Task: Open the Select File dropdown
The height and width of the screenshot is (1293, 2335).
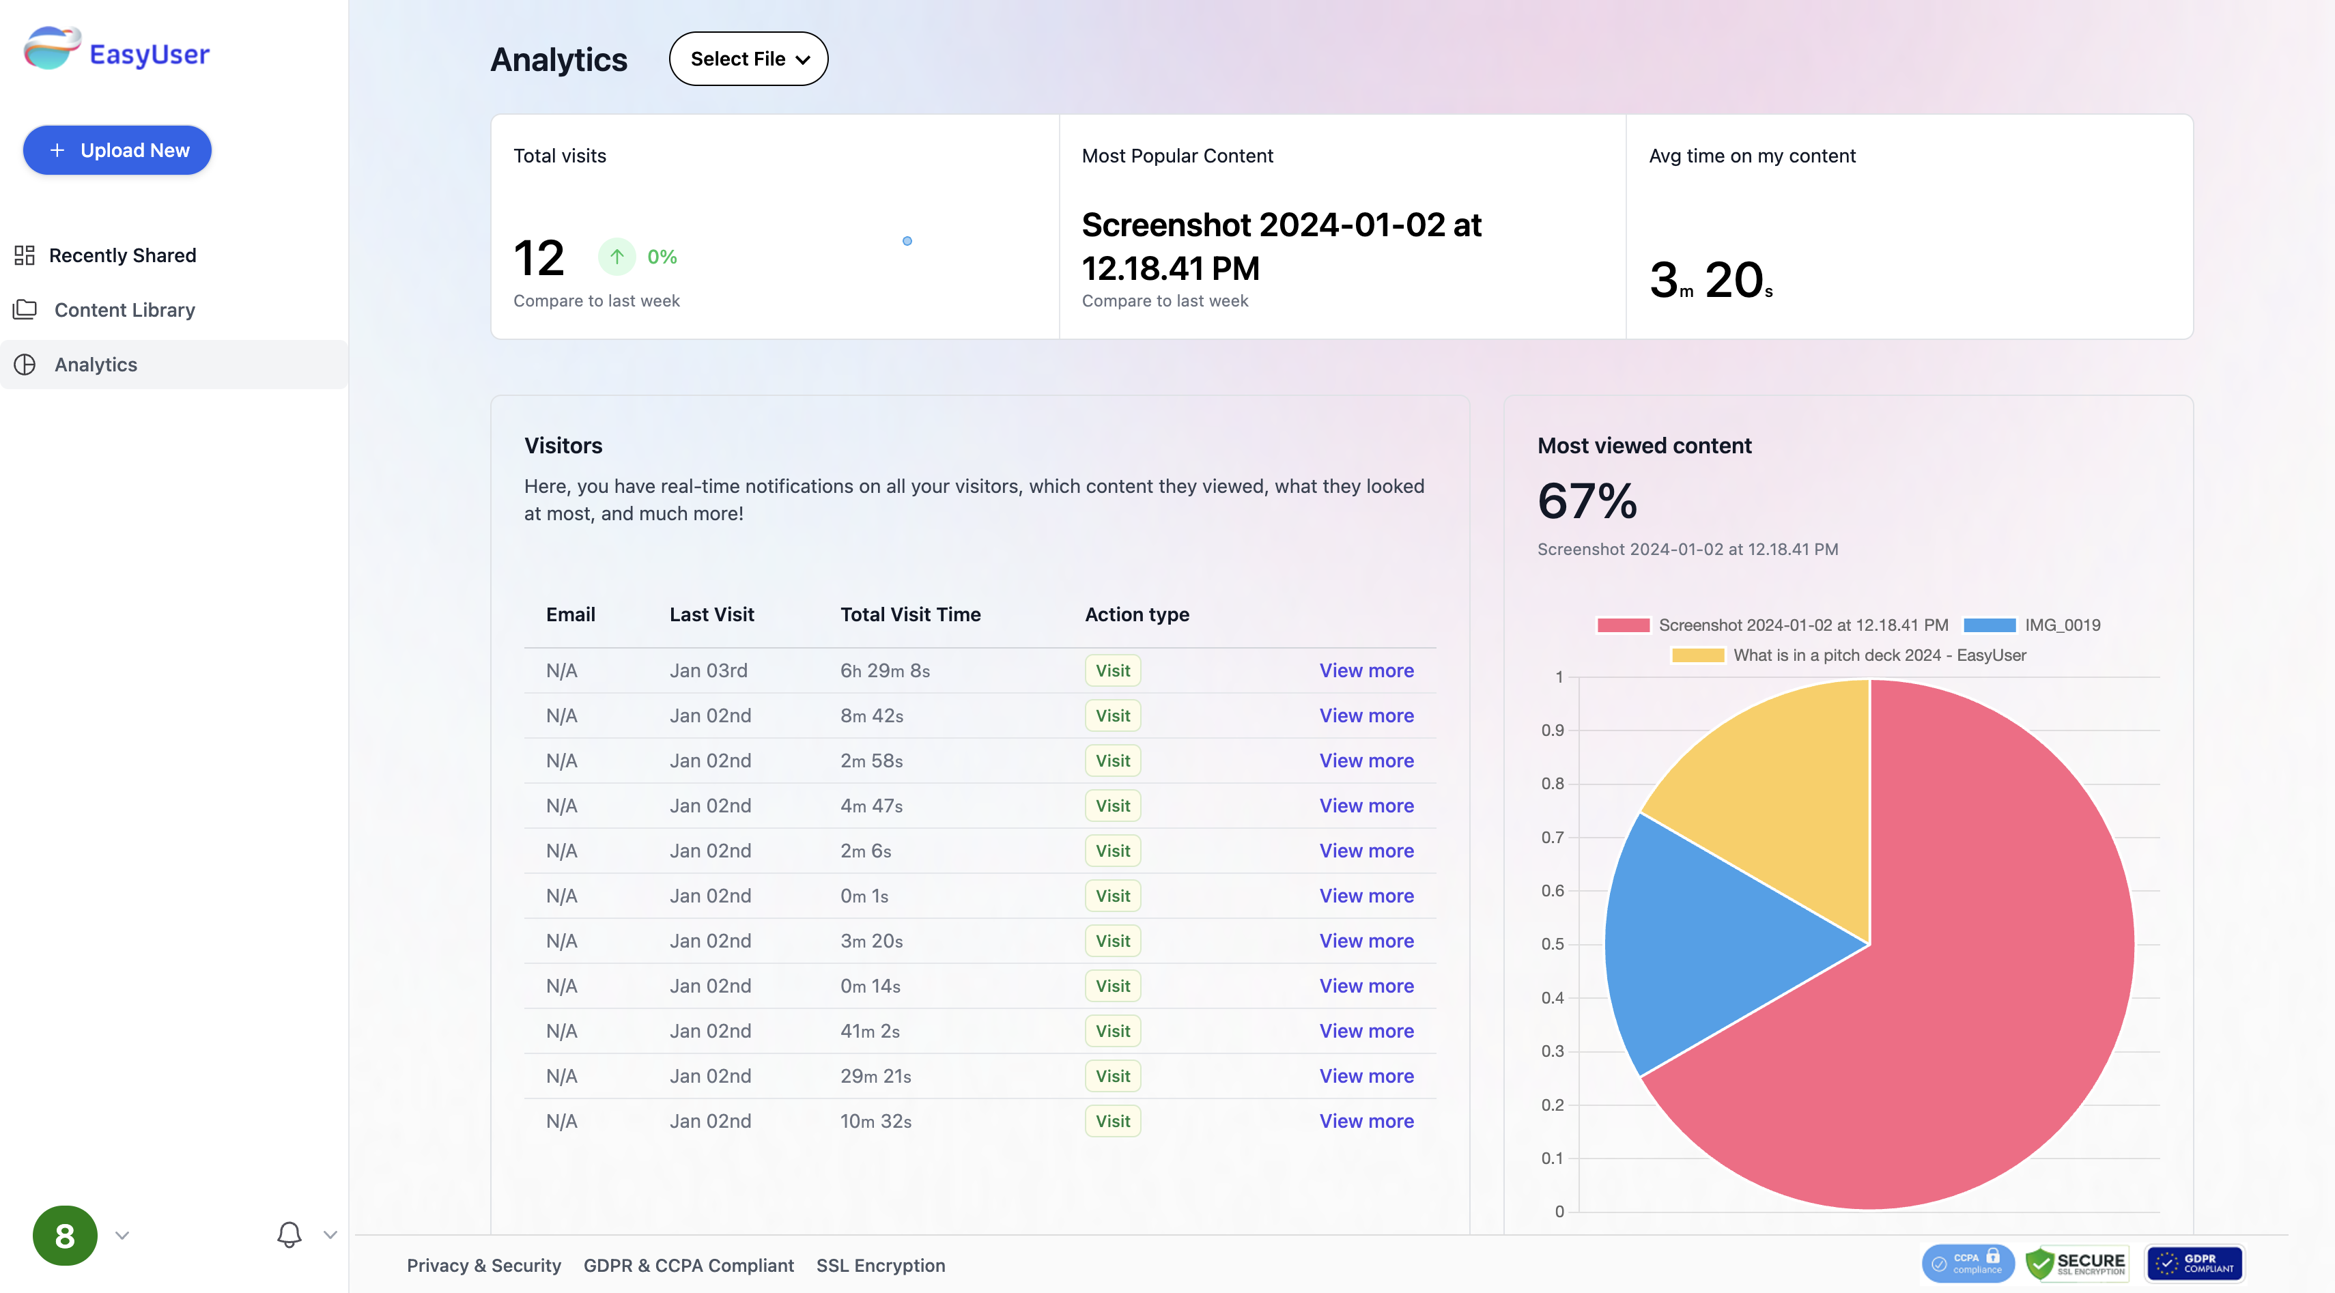Action: pos(748,58)
